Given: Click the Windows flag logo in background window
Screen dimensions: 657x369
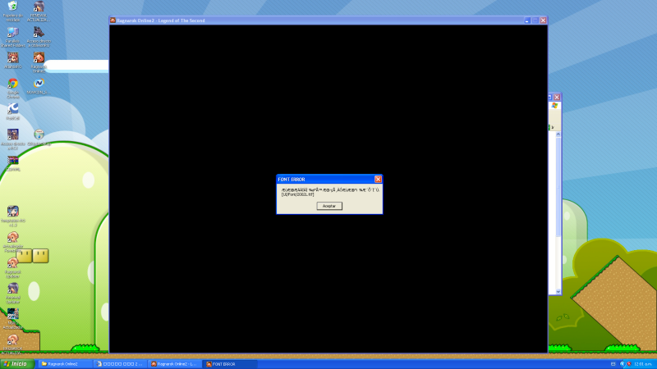Looking at the screenshot, I should [x=555, y=106].
